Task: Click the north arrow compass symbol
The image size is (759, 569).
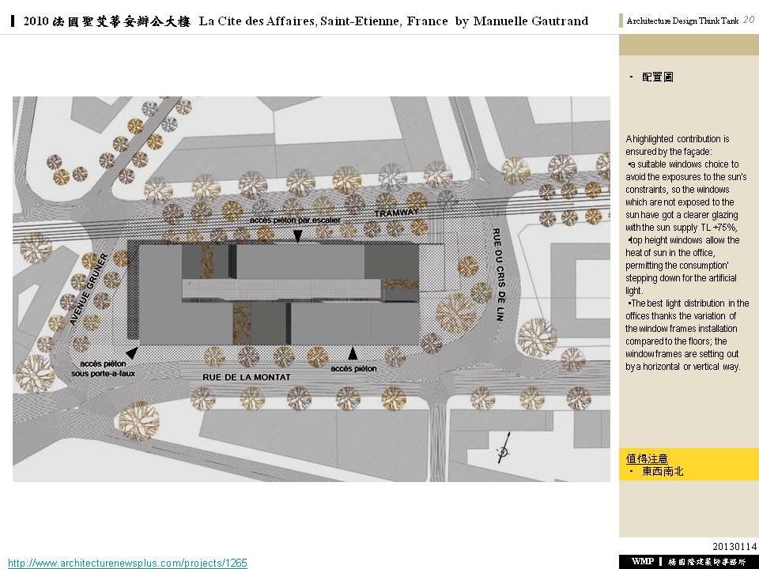Action: click(x=501, y=451)
